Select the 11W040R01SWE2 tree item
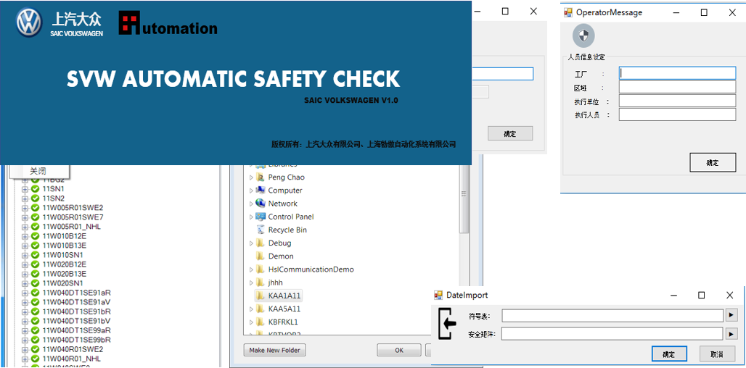Screen dimensions: 746x368 (72, 349)
